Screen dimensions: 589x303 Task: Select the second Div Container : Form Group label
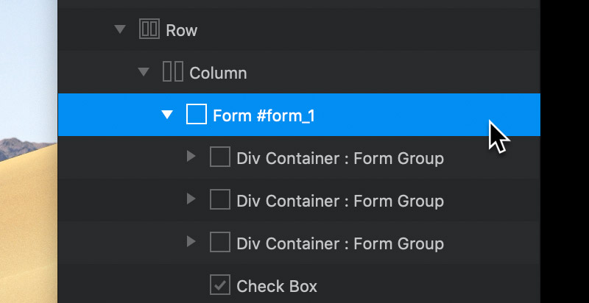(340, 201)
